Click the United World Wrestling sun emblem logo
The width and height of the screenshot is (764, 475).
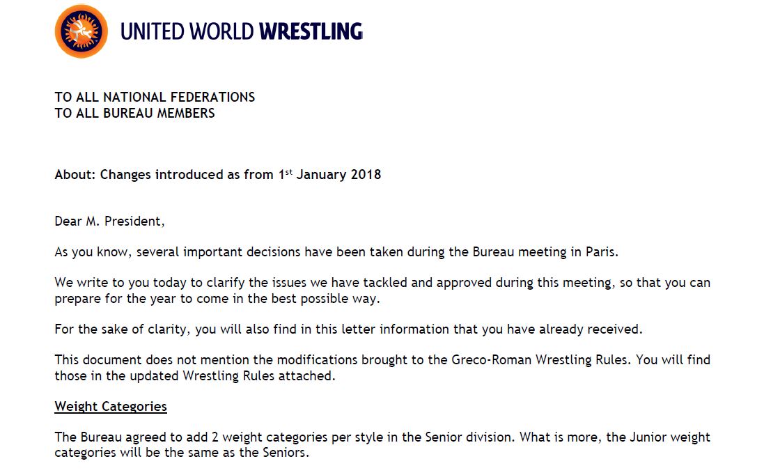point(81,31)
